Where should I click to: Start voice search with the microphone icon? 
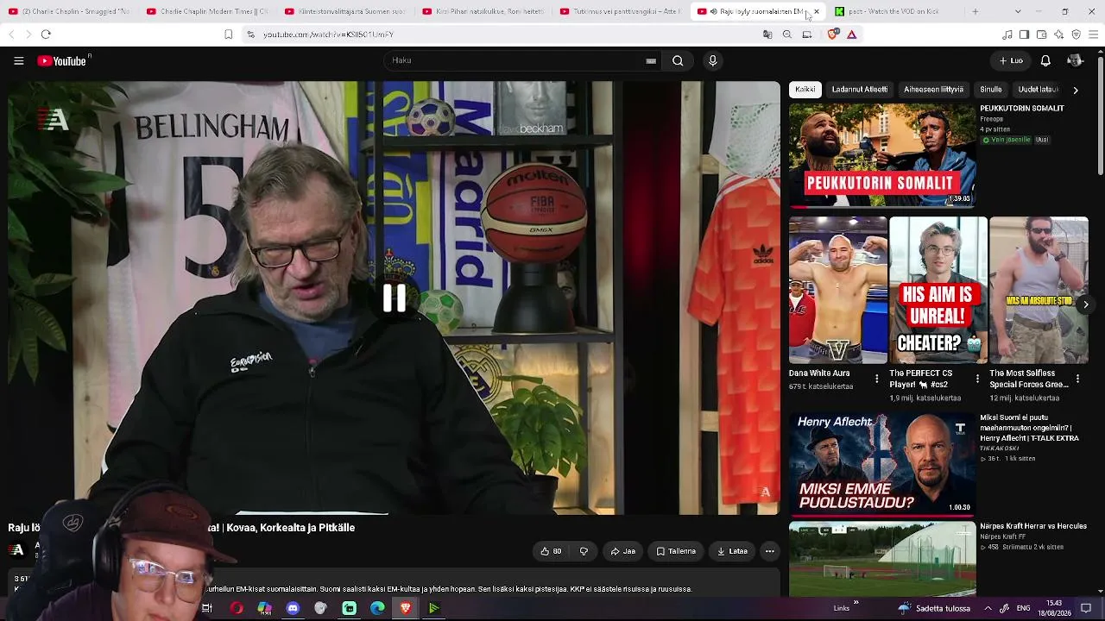[712, 60]
